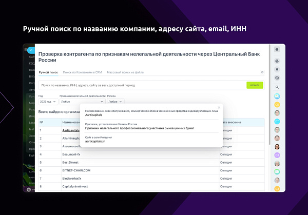Open the cyan ПГ avatar chat

(277, 122)
